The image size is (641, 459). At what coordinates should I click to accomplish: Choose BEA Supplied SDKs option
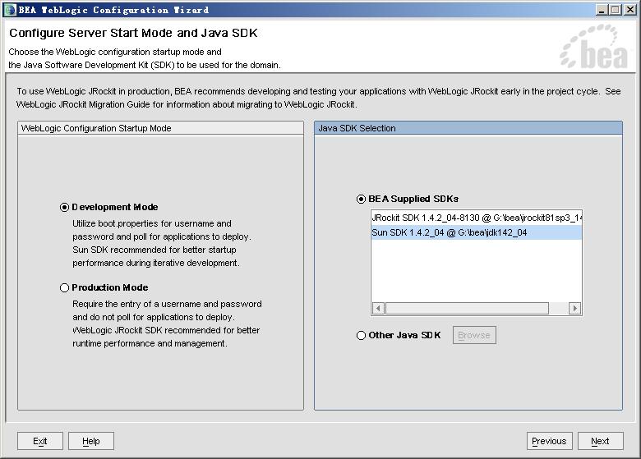[361, 200]
